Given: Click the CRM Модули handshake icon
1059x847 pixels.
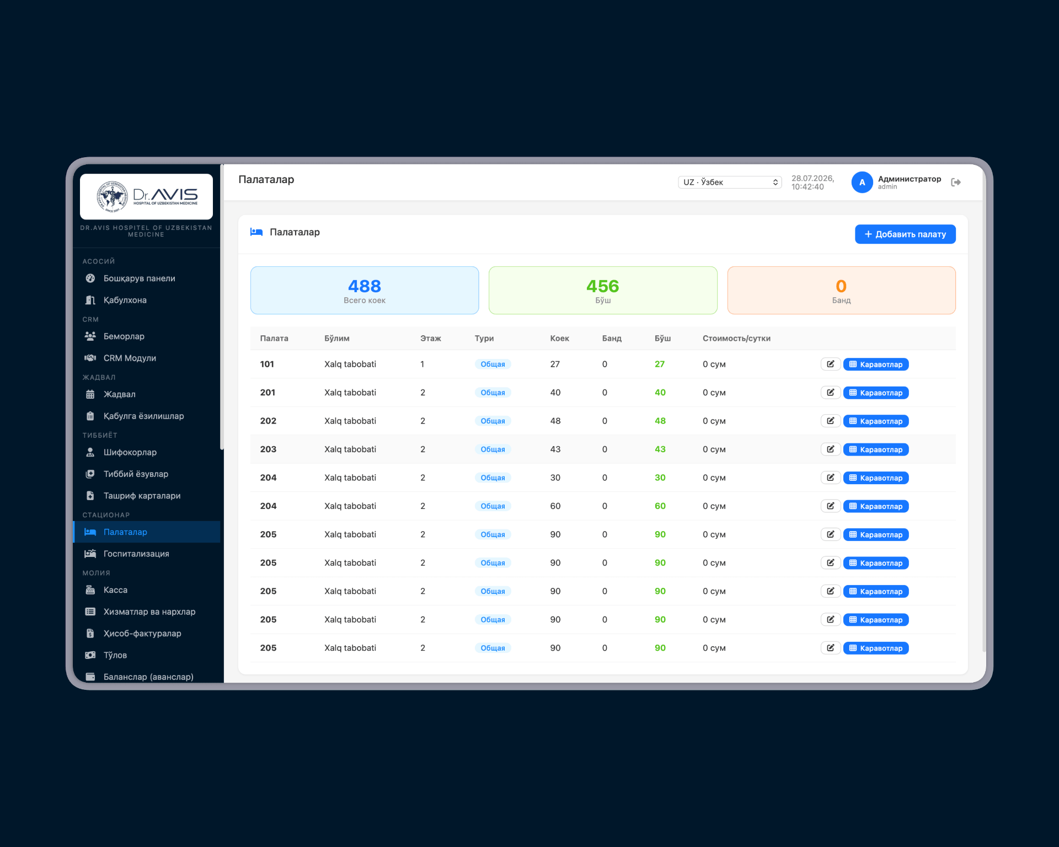Looking at the screenshot, I should click(x=90, y=358).
